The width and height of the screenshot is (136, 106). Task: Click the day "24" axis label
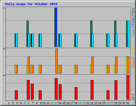click(100, 103)
